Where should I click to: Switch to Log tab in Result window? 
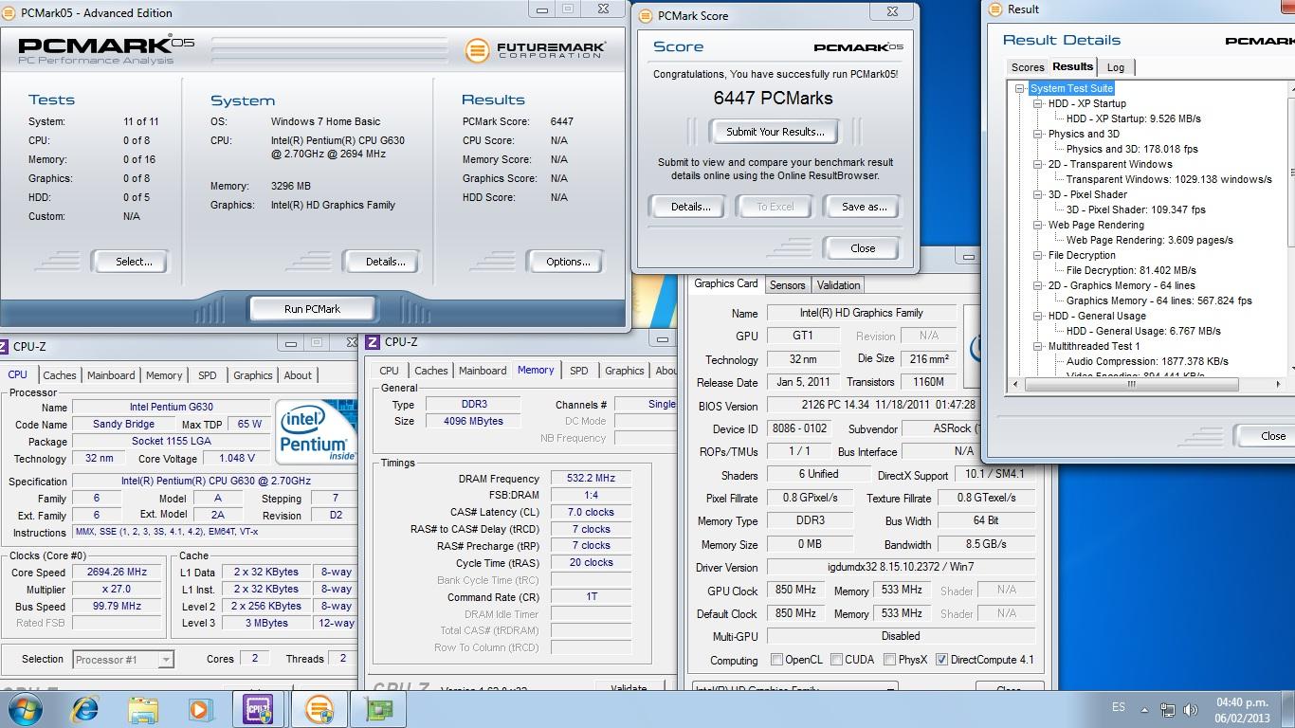click(x=1116, y=67)
